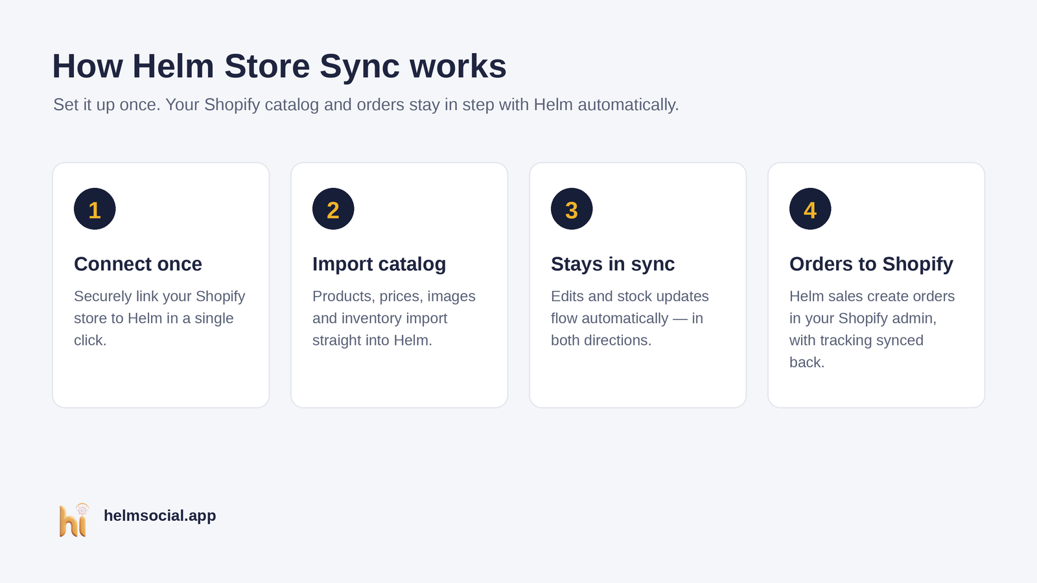Image resolution: width=1037 pixels, height=583 pixels.
Task: Click the step 1 number badge
Action: click(x=95, y=209)
